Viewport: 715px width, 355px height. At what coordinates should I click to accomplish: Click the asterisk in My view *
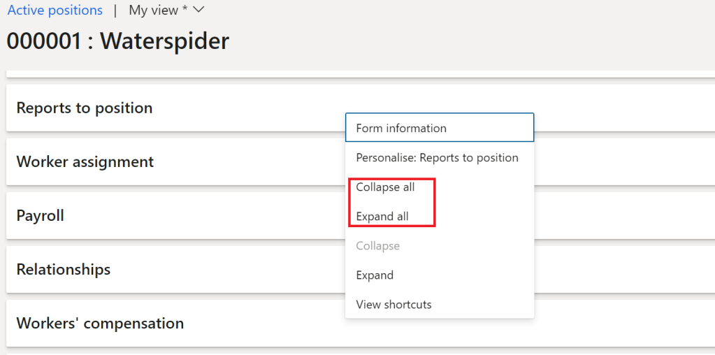pyautogui.click(x=184, y=9)
